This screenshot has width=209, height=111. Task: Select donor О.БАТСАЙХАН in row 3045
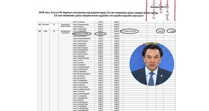[83, 41]
